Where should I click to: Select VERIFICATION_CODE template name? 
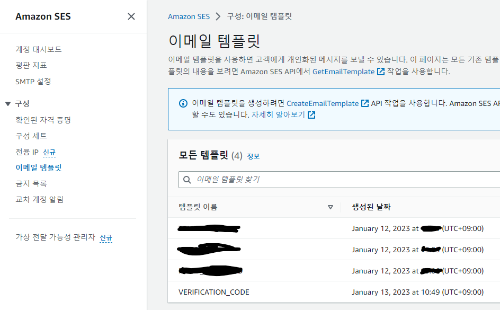[214, 292]
